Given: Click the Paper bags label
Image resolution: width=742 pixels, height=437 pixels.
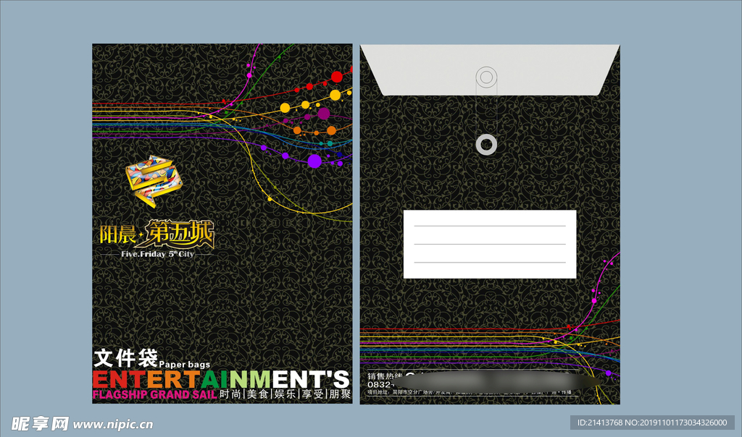Looking at the screenshot, I should tap(182, 363).
